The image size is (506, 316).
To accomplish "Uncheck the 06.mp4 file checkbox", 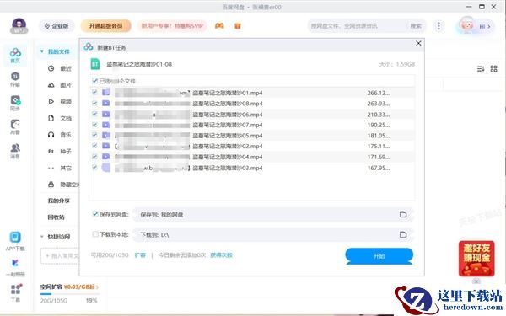I will point(94,114).
